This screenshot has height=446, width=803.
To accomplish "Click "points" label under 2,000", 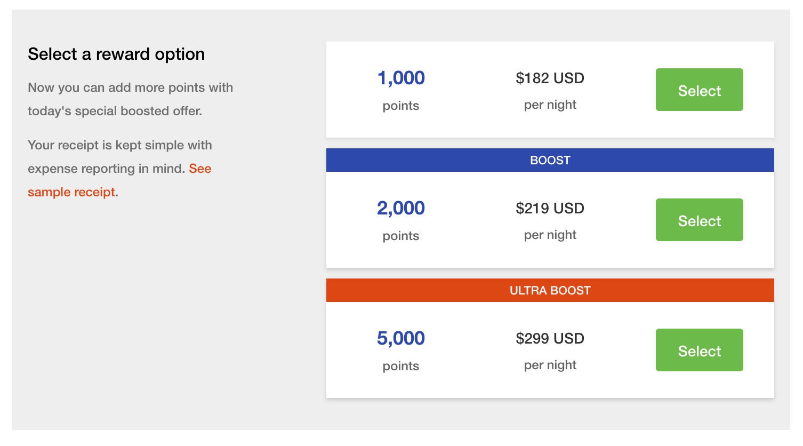I will [401, 236].
